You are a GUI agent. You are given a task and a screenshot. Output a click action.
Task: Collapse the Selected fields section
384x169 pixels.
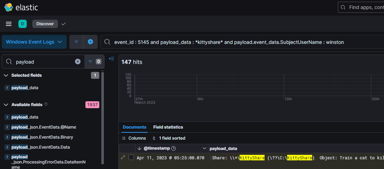pyautogui.click(x=6, y=75)
